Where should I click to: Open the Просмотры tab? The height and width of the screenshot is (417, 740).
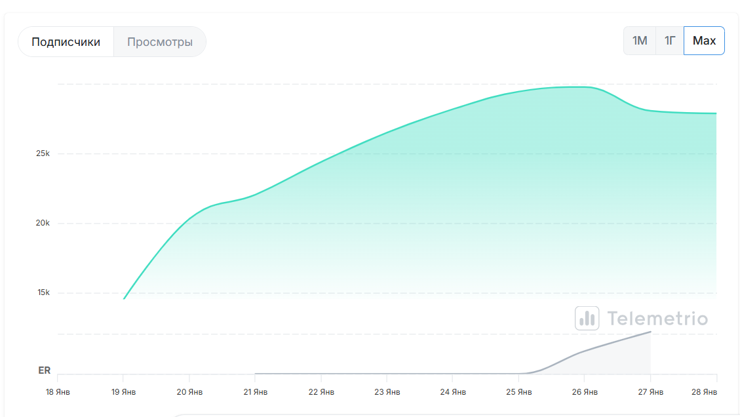point(160,42)
